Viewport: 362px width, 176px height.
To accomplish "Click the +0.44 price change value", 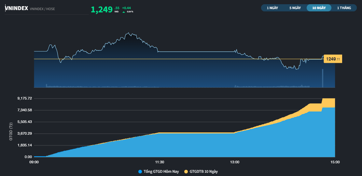I will click(126, 7).
